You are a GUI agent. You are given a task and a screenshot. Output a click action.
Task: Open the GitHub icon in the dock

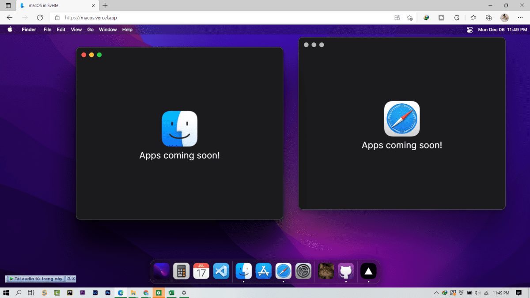coord(346,271)
